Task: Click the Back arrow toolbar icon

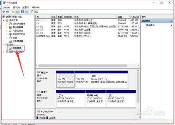Action: [x=4, y=12]
